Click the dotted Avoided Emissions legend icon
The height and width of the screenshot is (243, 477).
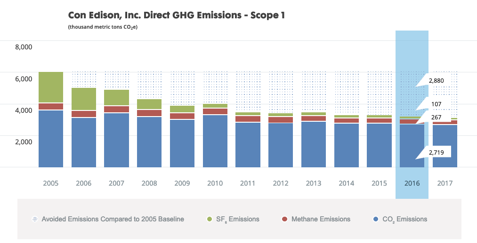[x=35, y=219]
